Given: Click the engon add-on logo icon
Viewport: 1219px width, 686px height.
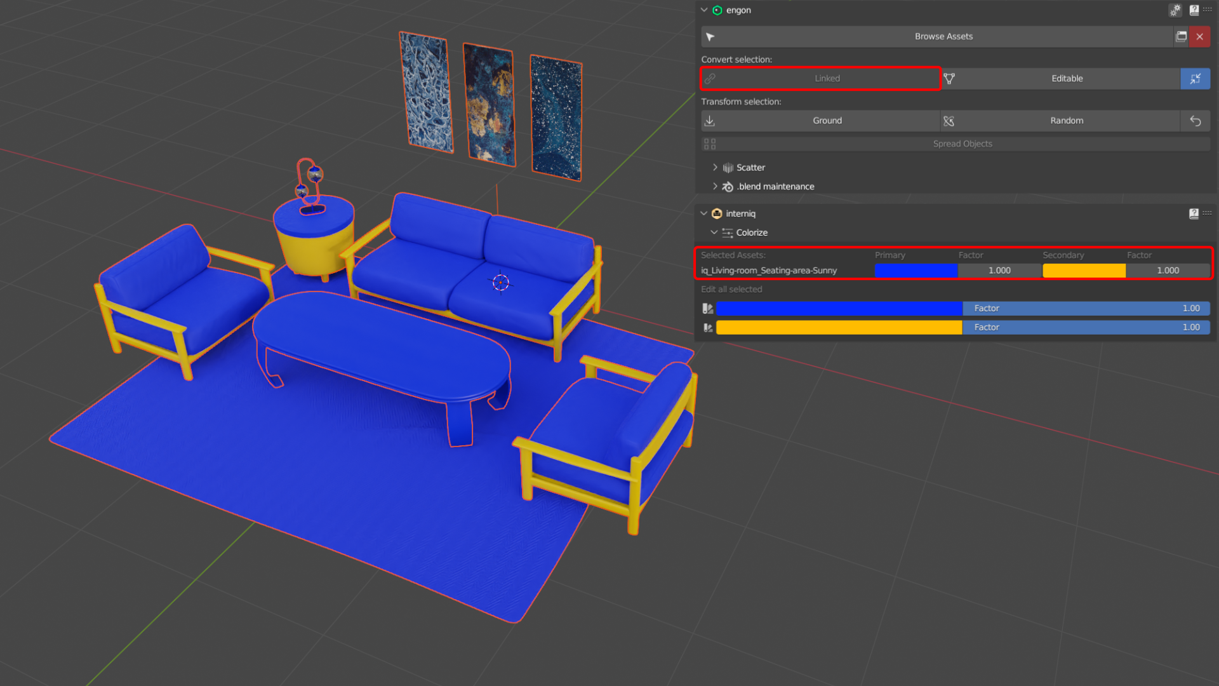Looking at the screenshot, I should (x=717, y=10).
